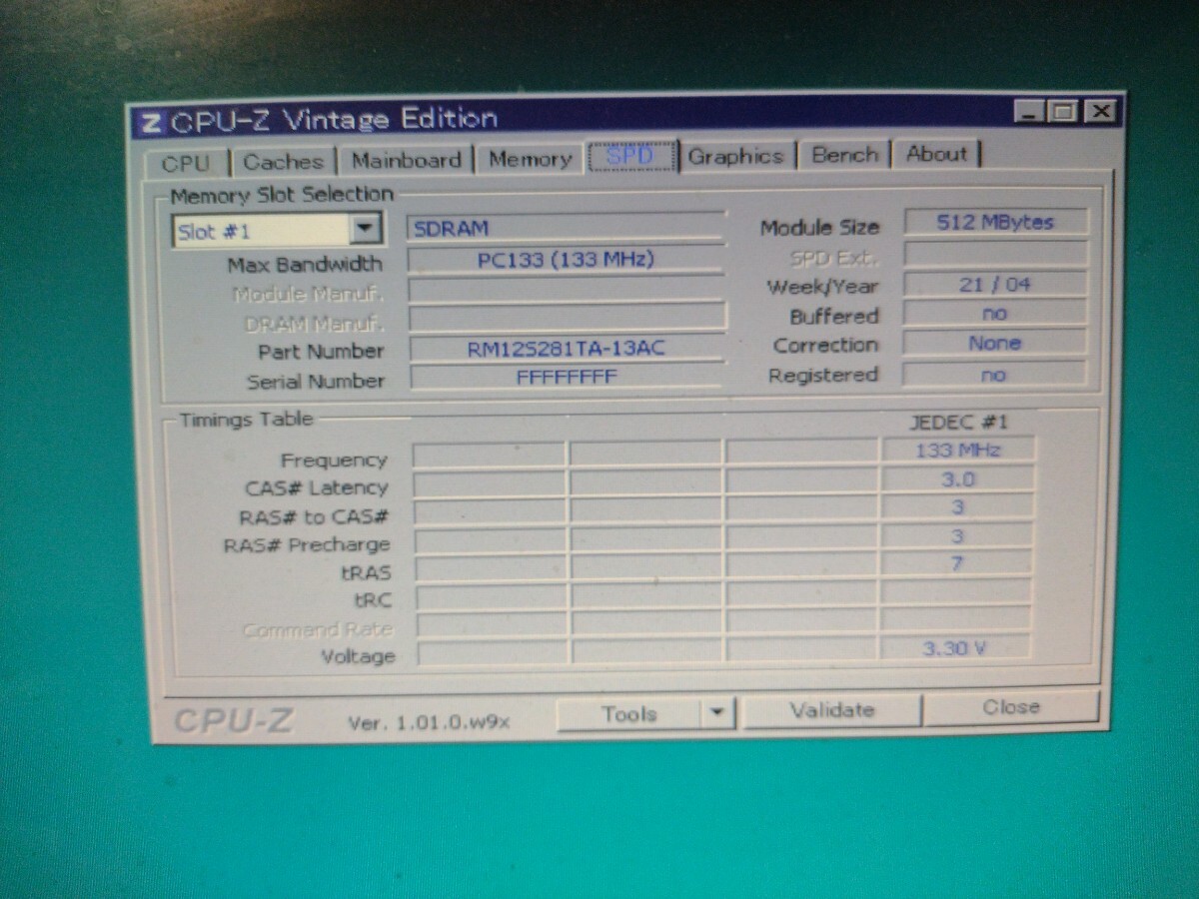Click the SDRAM memory type field
The image size is (1199, 899).
click(566, 228)
